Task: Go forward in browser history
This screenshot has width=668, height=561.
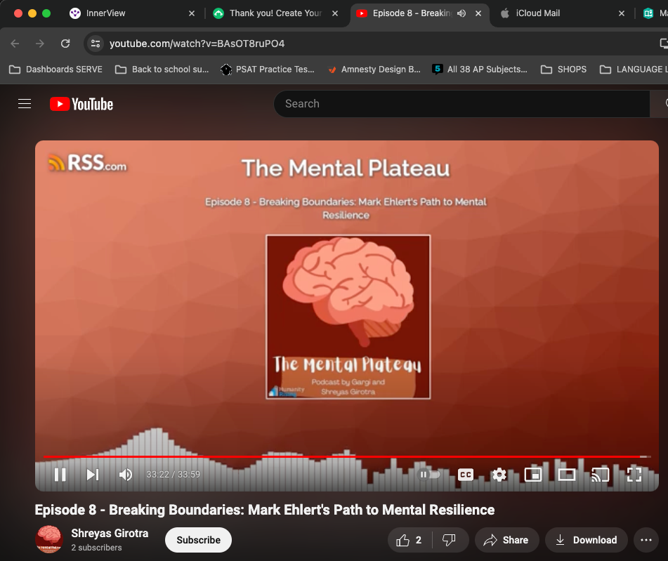Action: tap(40, 44)
